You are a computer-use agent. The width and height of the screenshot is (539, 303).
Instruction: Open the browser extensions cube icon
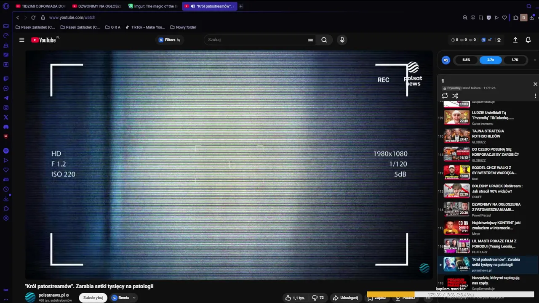pyautogui.click(x=516, y=18)
